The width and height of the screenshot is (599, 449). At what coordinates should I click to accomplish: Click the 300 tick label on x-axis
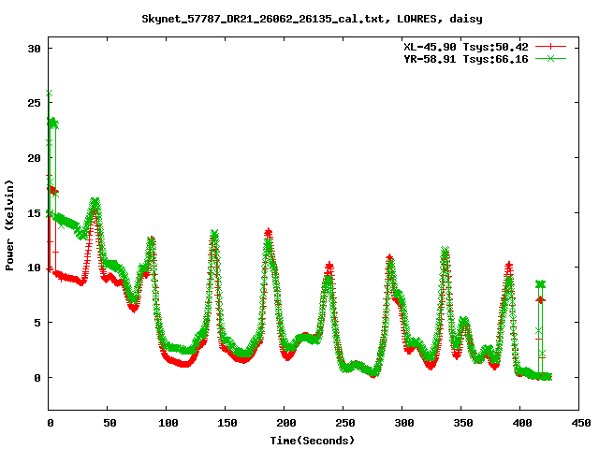pos(402,423)
